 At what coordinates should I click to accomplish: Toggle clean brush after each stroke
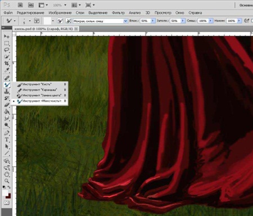point(69,21)
